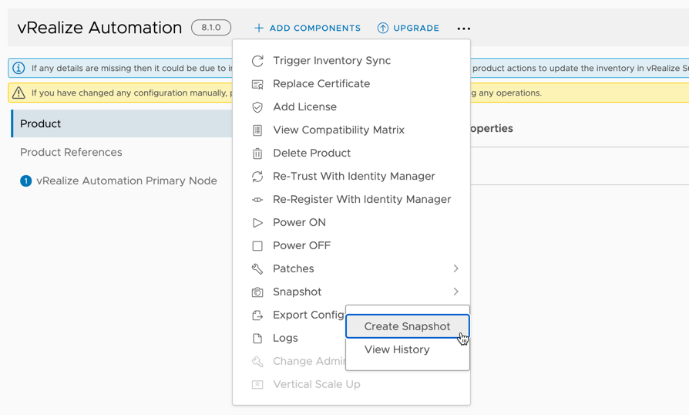This screenshot has height=415, width=689.
Task: Click the ADD COMPONENTS button
Action: [308, 28]
